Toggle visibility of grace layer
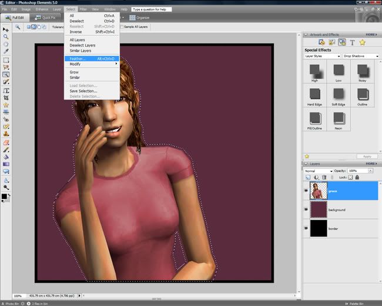 pos(306,191)
